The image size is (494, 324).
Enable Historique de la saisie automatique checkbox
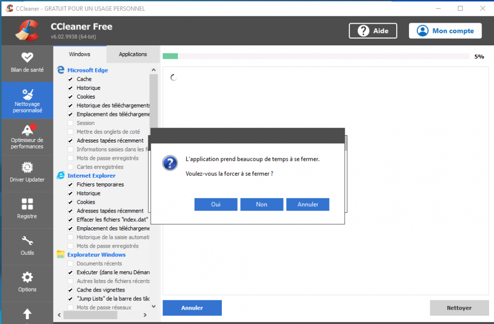point(70,237)
